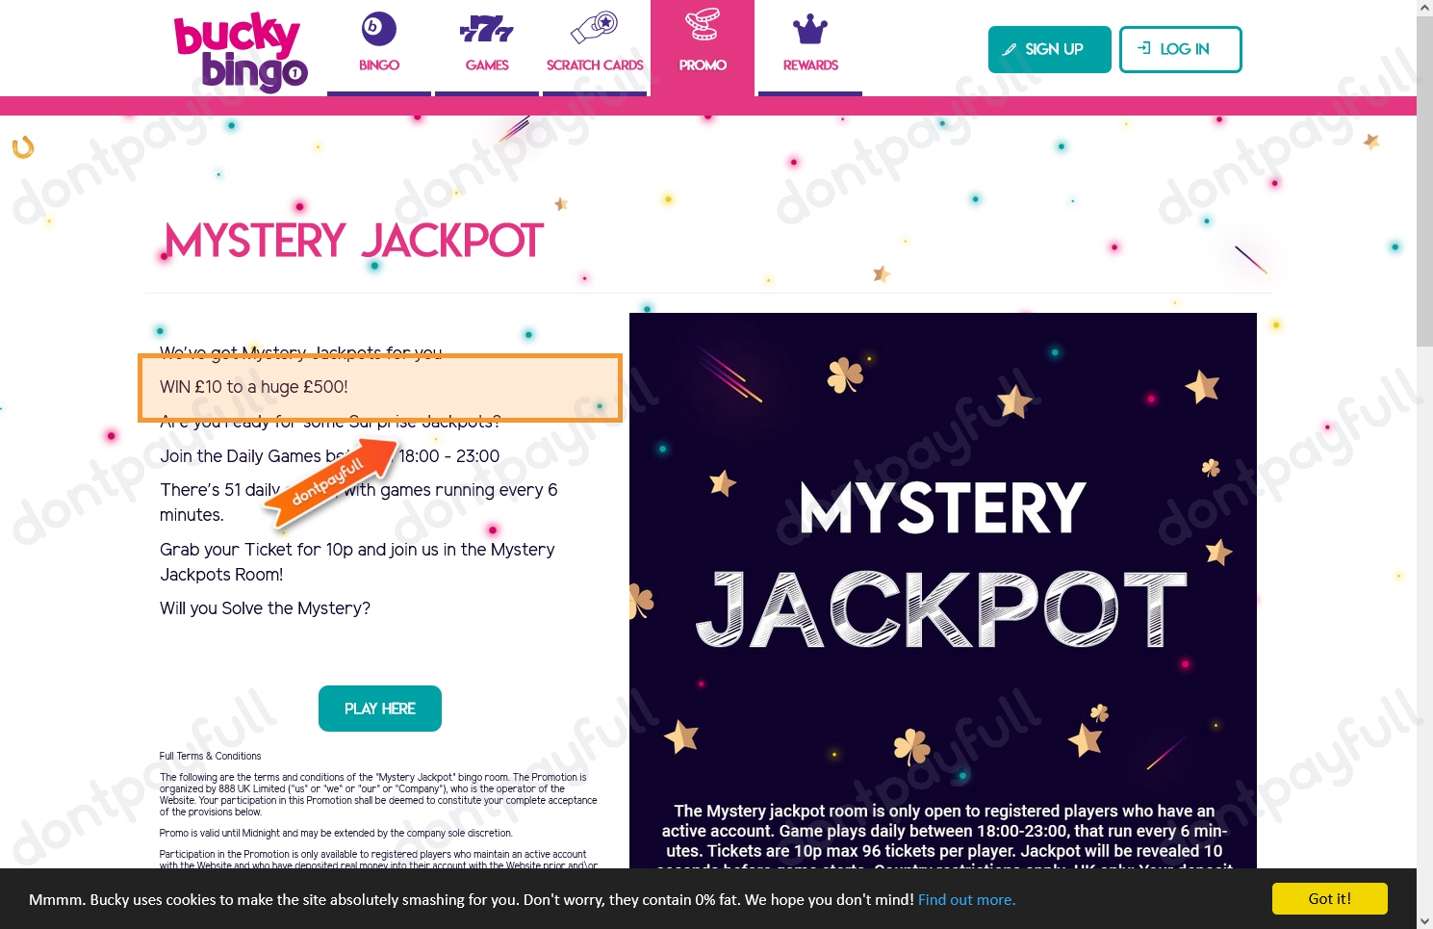Open the Rewards crown icon
Image resolution: width=1433 pixels, height=929 pixels.
tap(810, 30)
